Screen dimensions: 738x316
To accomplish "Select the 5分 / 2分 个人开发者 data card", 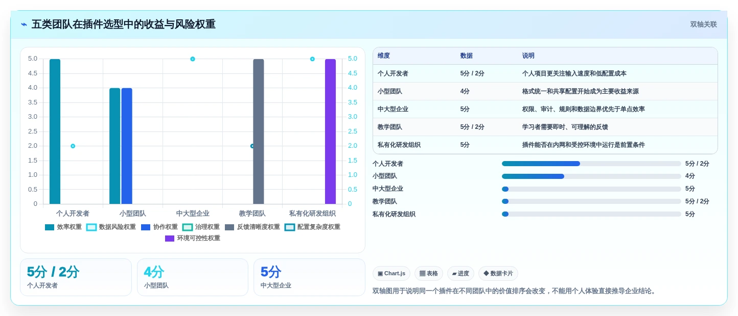I will (76, 277).
